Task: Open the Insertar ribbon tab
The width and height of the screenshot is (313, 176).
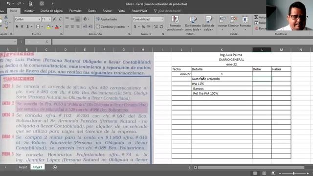Action: pos(29,11)
